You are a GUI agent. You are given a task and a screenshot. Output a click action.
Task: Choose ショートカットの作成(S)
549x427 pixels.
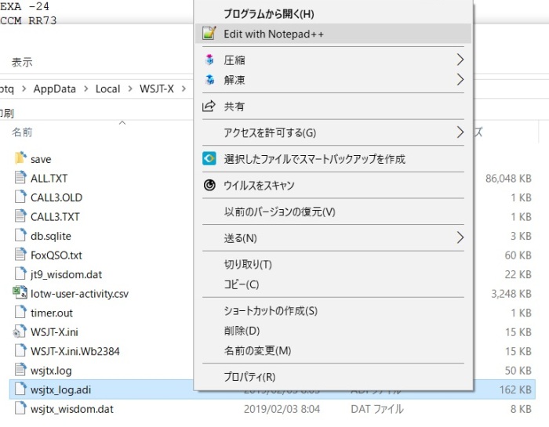(271, 310)
